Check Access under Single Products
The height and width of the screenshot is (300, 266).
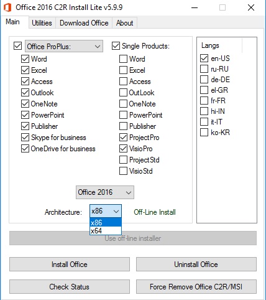123,82
